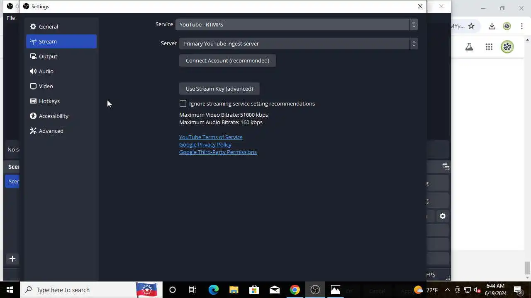Open Google Third-Party Permissions link

point(218,152)
